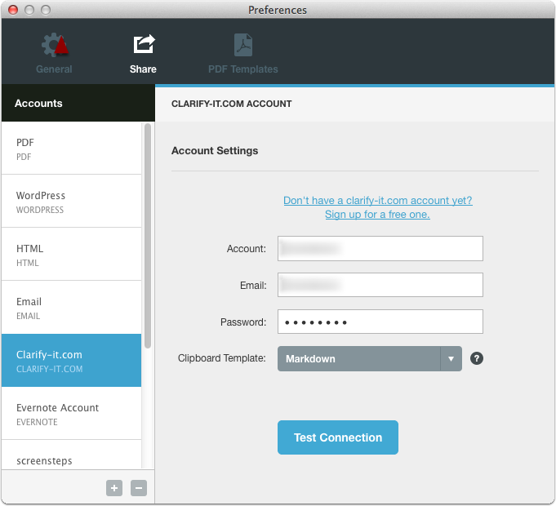
Task: Click into the Password input field
Action: click(x=380, y=322)
